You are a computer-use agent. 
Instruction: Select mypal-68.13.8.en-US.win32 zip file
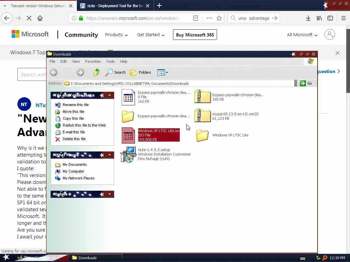[226, 116]
